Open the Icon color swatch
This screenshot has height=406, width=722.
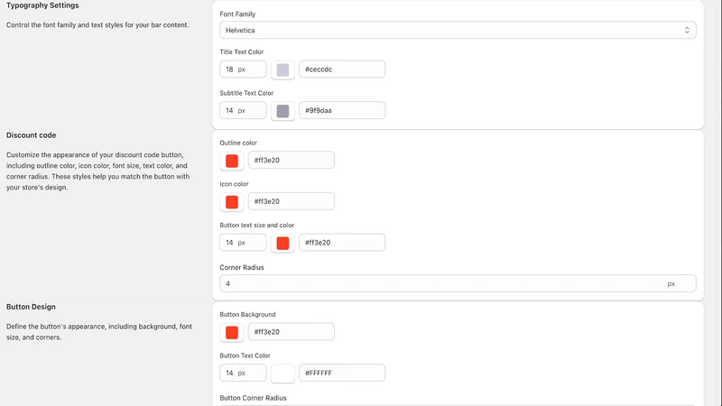pos(232,201)
